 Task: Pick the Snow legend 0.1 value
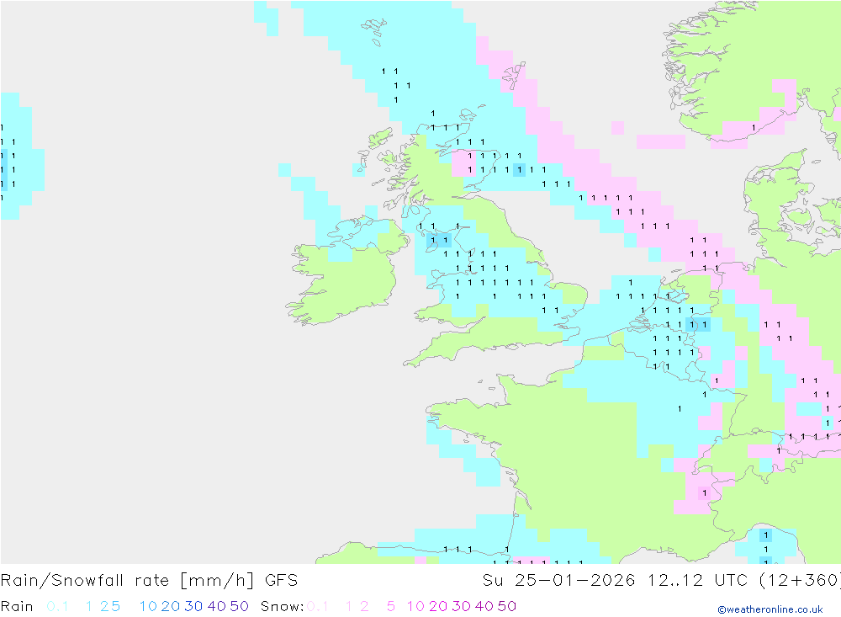[318, 606]
